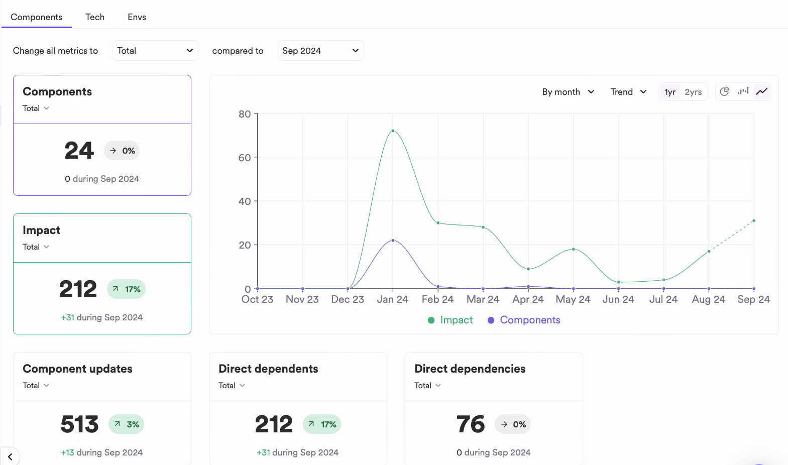Click the Components peak point at Jan 24
This screenshot has height=465, width=788.
tap(393, 241)
